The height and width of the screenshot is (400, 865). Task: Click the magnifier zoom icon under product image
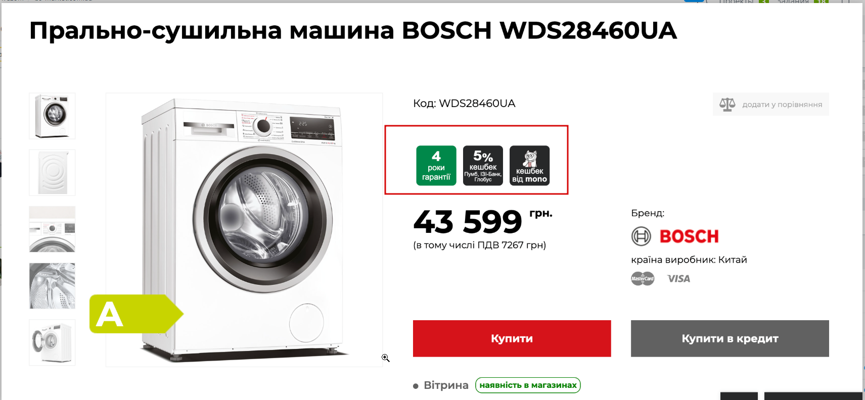[x=386, y=358]
